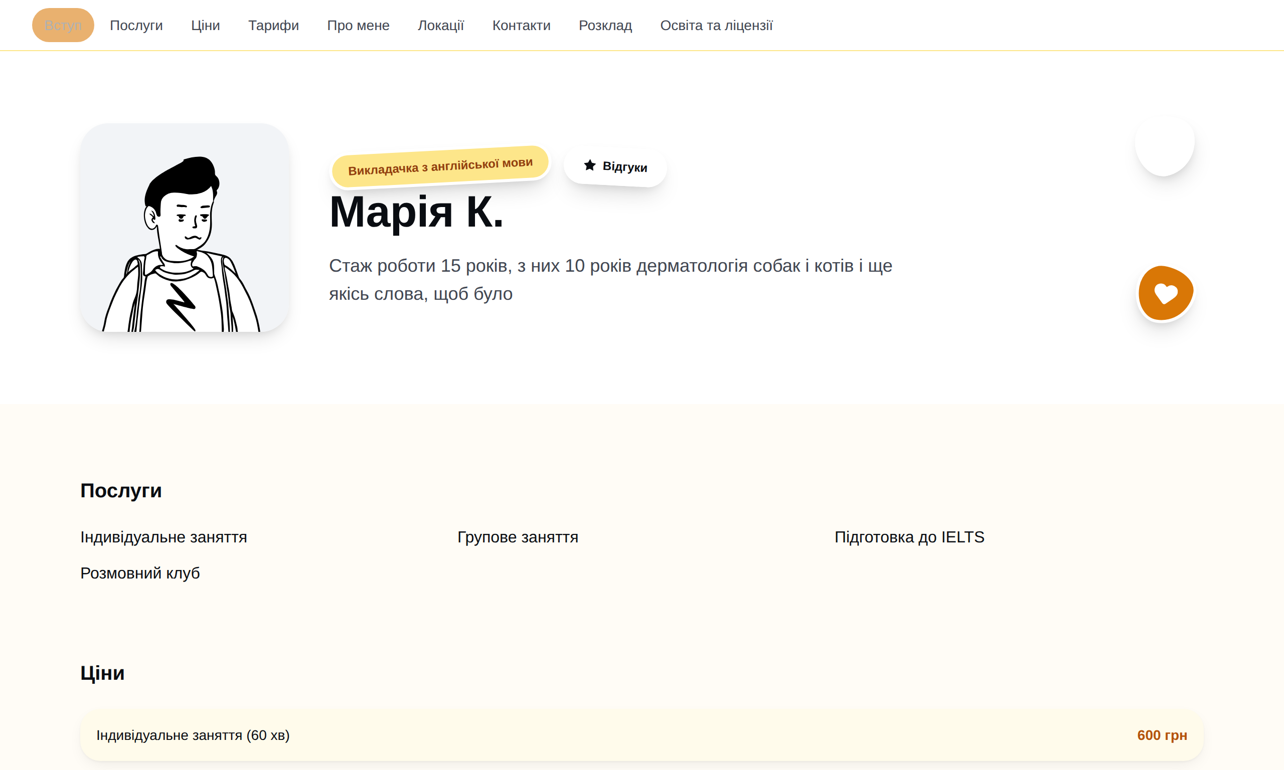The width and height of the screenshot is (1284, 770).
Task: Click the Індивідуальне заняття (60 хв) price row
Action: point(642,735)
